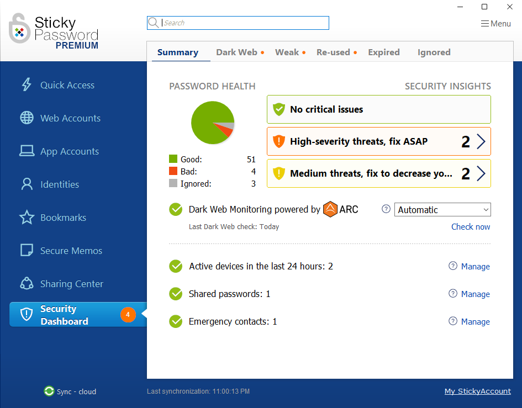The image size is (522, 408).
Task: Click the password health pie chart
Action: coord(213,123)
